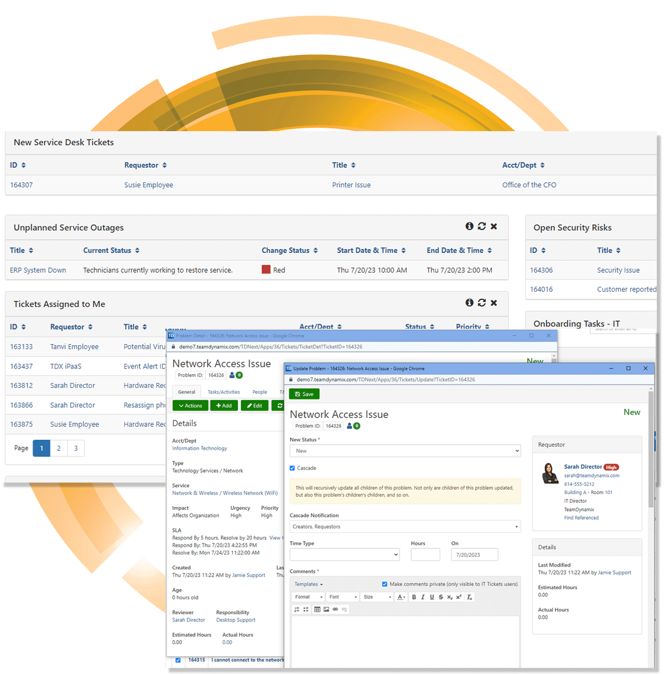
Task: Click the italic formatting icon
Action: click(423, 597)
